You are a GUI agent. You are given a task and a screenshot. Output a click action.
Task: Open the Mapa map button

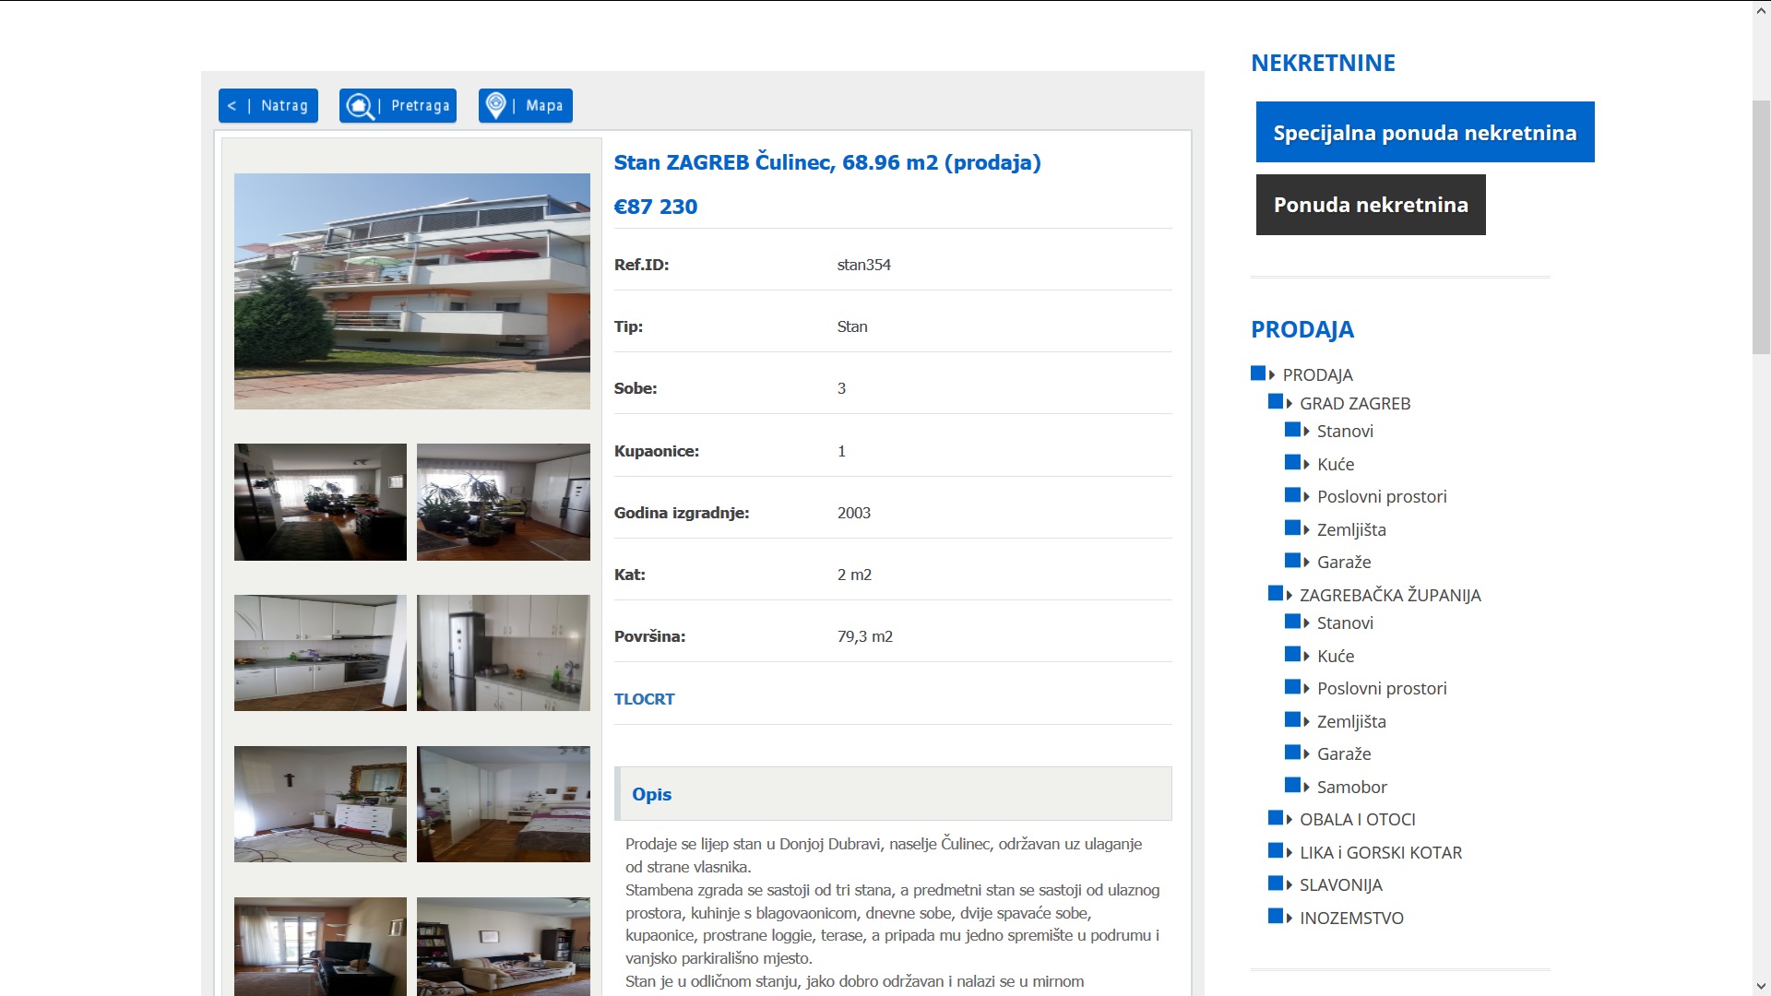click(x=526, y=106)
